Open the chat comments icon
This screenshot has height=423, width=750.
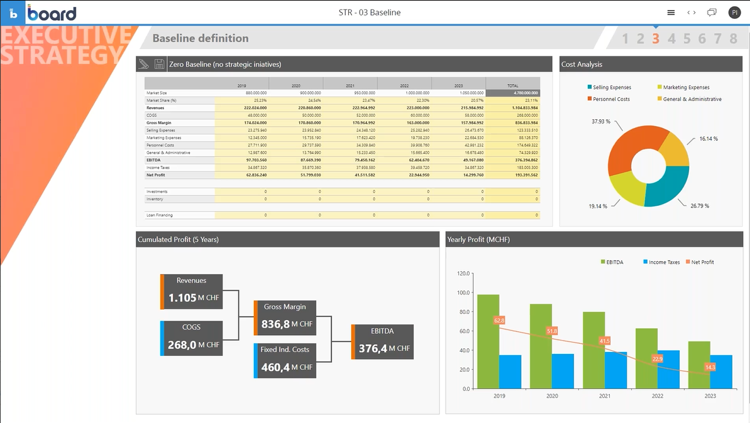coord(712,13)
